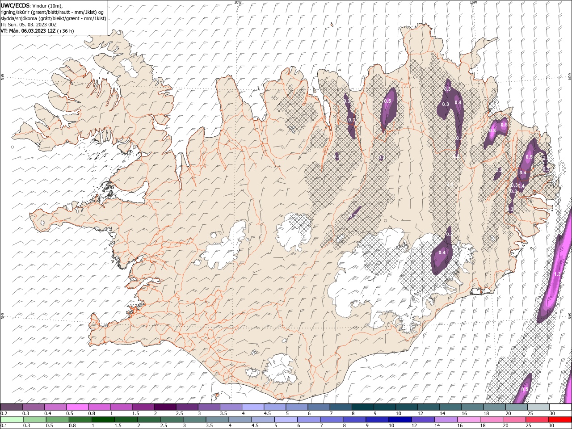Select the violet 12 swatch in lower legend
The image size is (572, 429).
422,420
